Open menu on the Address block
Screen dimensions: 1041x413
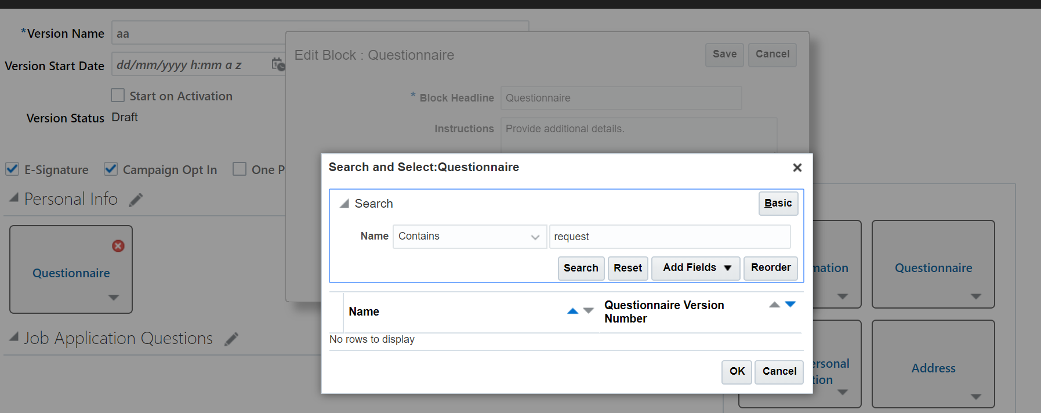coord(976,397)
